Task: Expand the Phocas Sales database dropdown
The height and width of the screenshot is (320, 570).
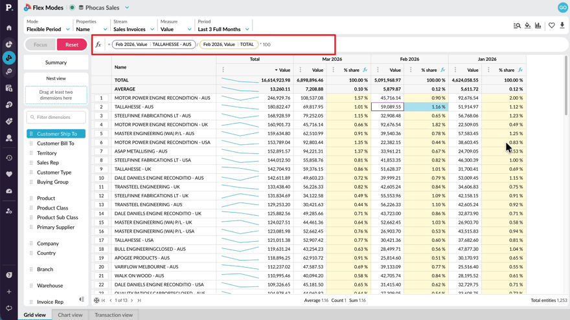Action: click(x=127, y=8)
